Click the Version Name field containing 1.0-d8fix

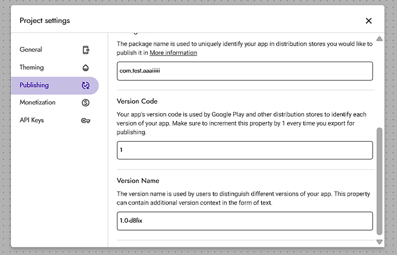pyautogui.click(x=245, y=221)
